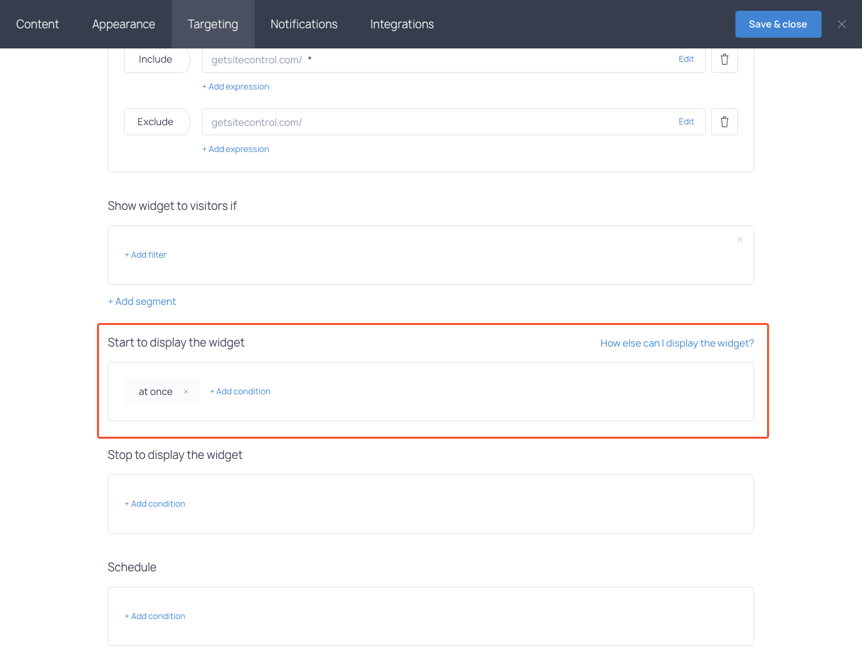
Task: Edit the Exclude URL expression
Action: (x=686, y=122)
